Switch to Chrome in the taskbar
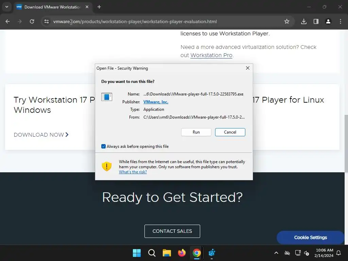 (197, 253)
